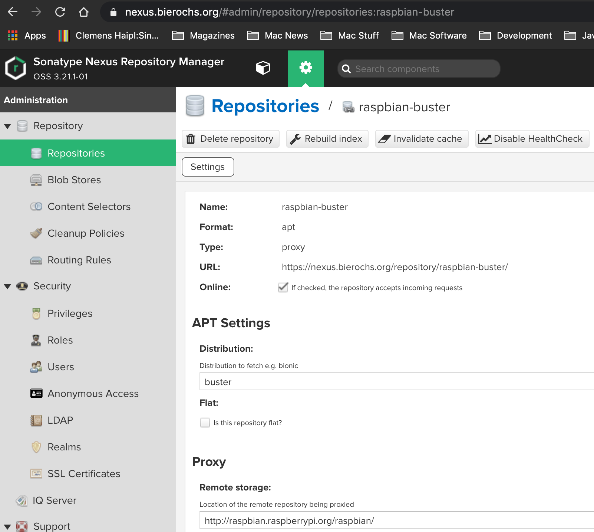Switch to Browse mode cube icon
This screenshot has width=594, height=532.
pyautogui.click(x=263, y=68)
